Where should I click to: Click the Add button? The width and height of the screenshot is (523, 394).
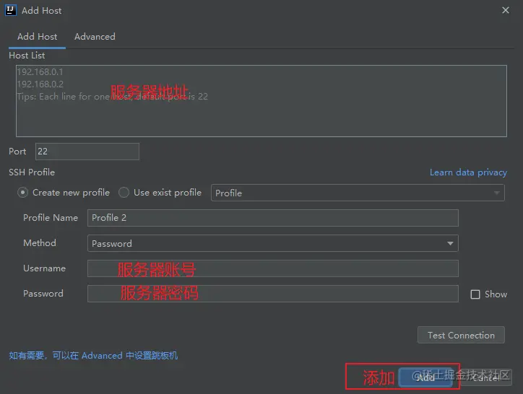(x=425, y=377)
